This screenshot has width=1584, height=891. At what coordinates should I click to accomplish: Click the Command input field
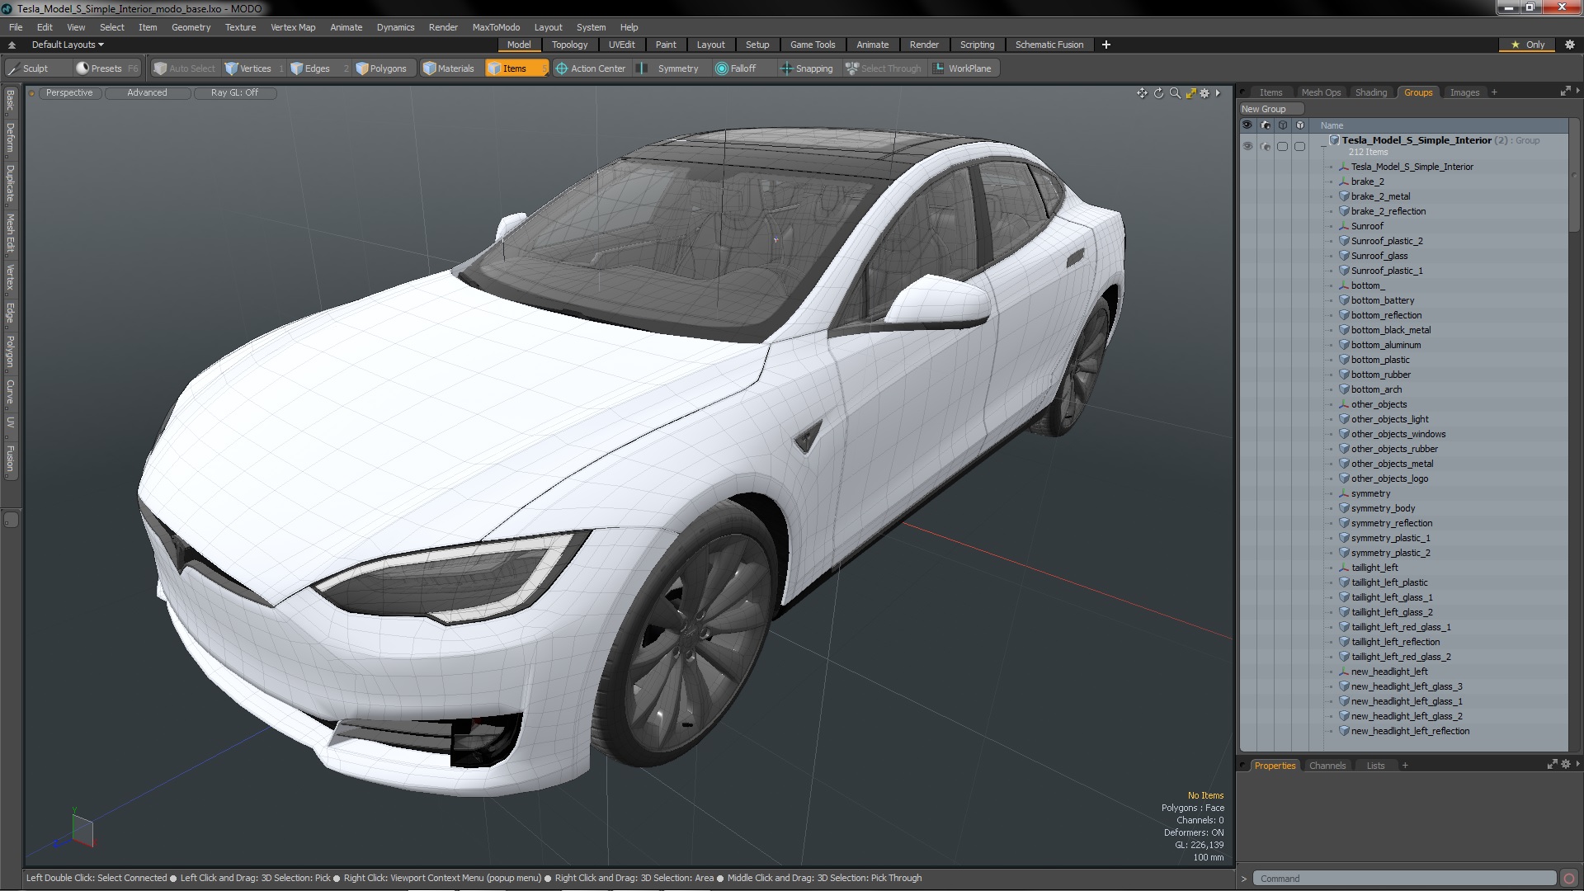1403,878
